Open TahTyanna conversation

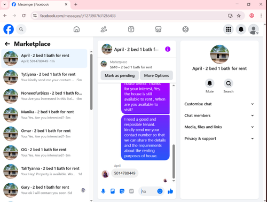click(x=44, y=172)
